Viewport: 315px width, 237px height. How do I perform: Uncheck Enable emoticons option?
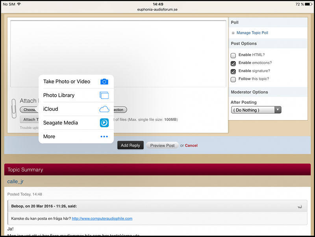point(233,63)
